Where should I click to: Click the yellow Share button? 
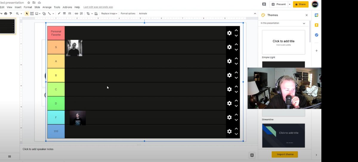pos(300,4)
